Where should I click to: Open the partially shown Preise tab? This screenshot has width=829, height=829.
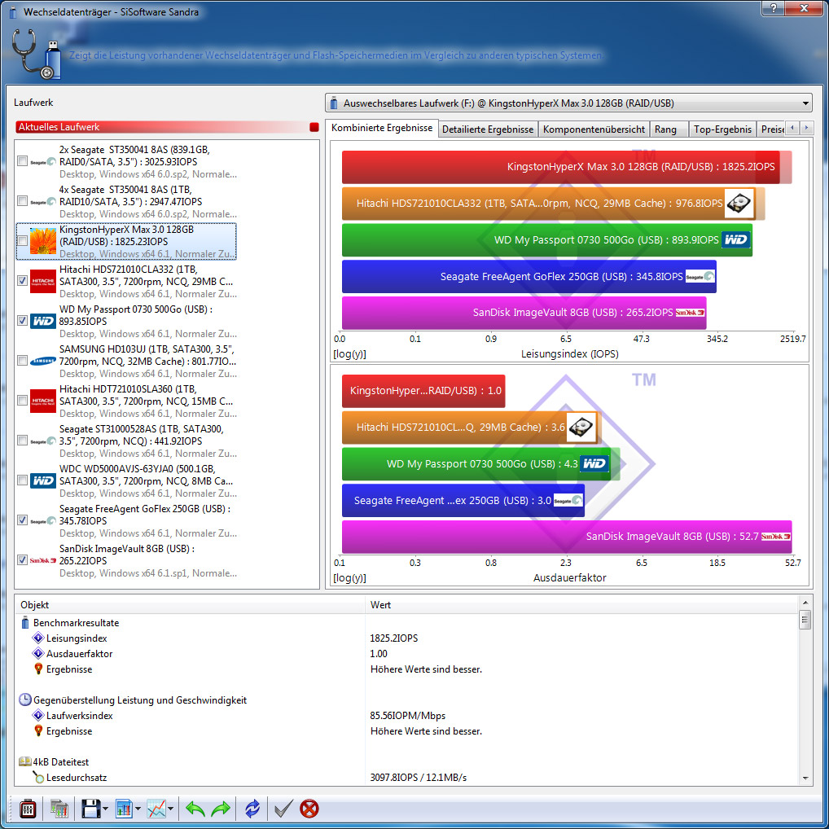[771, 129]
